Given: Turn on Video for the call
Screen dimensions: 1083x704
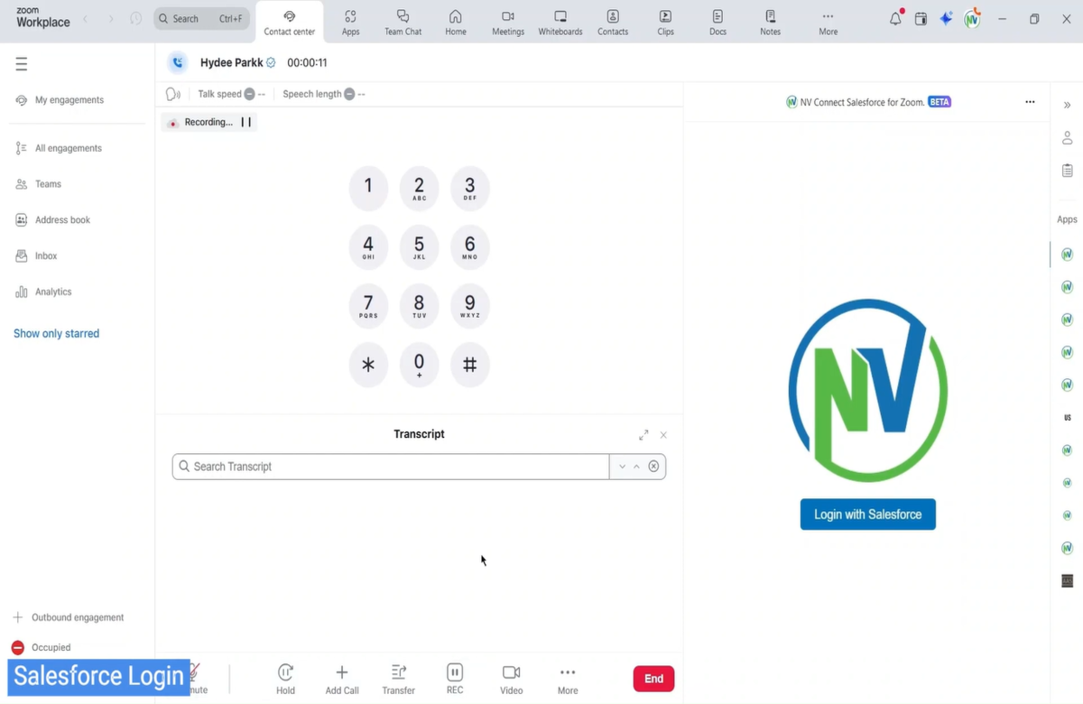Looking at the screenshot, I should point(511,678).
